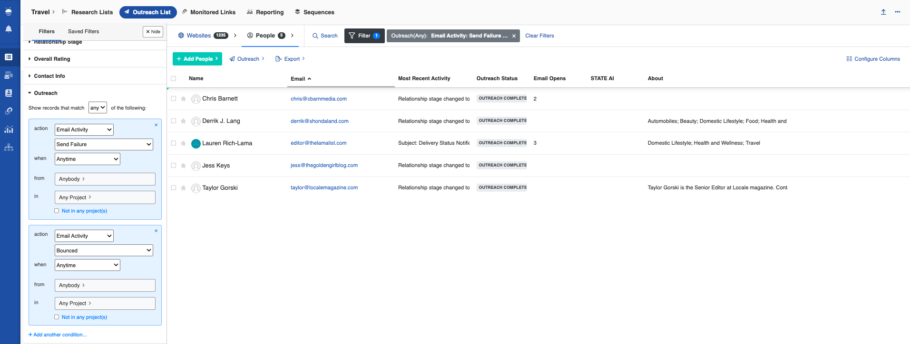Star the Lauren Rich-Lama row
Image resolution: width=910 pixels, height=344 pixels.
tap(183, 143)
